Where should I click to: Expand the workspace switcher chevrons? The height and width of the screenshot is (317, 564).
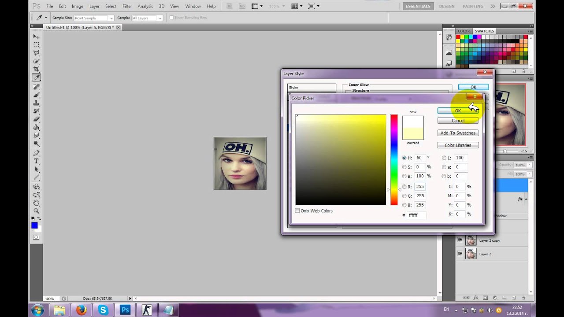point(492,6)
